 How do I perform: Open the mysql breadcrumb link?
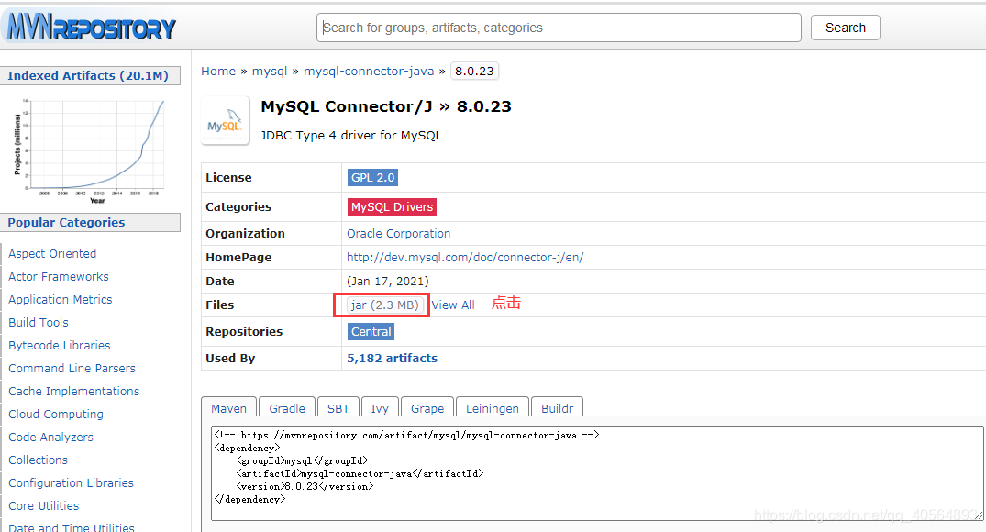[269, 71]
